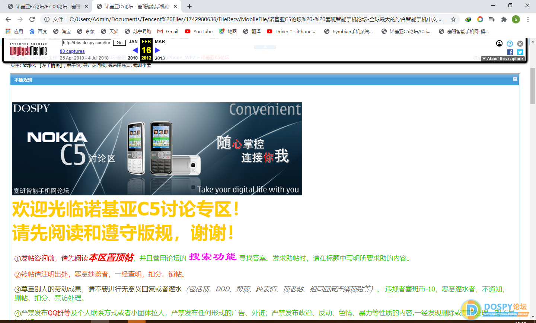
Task: Bookmark this page with the star icon
Action: tap(453, 19)
